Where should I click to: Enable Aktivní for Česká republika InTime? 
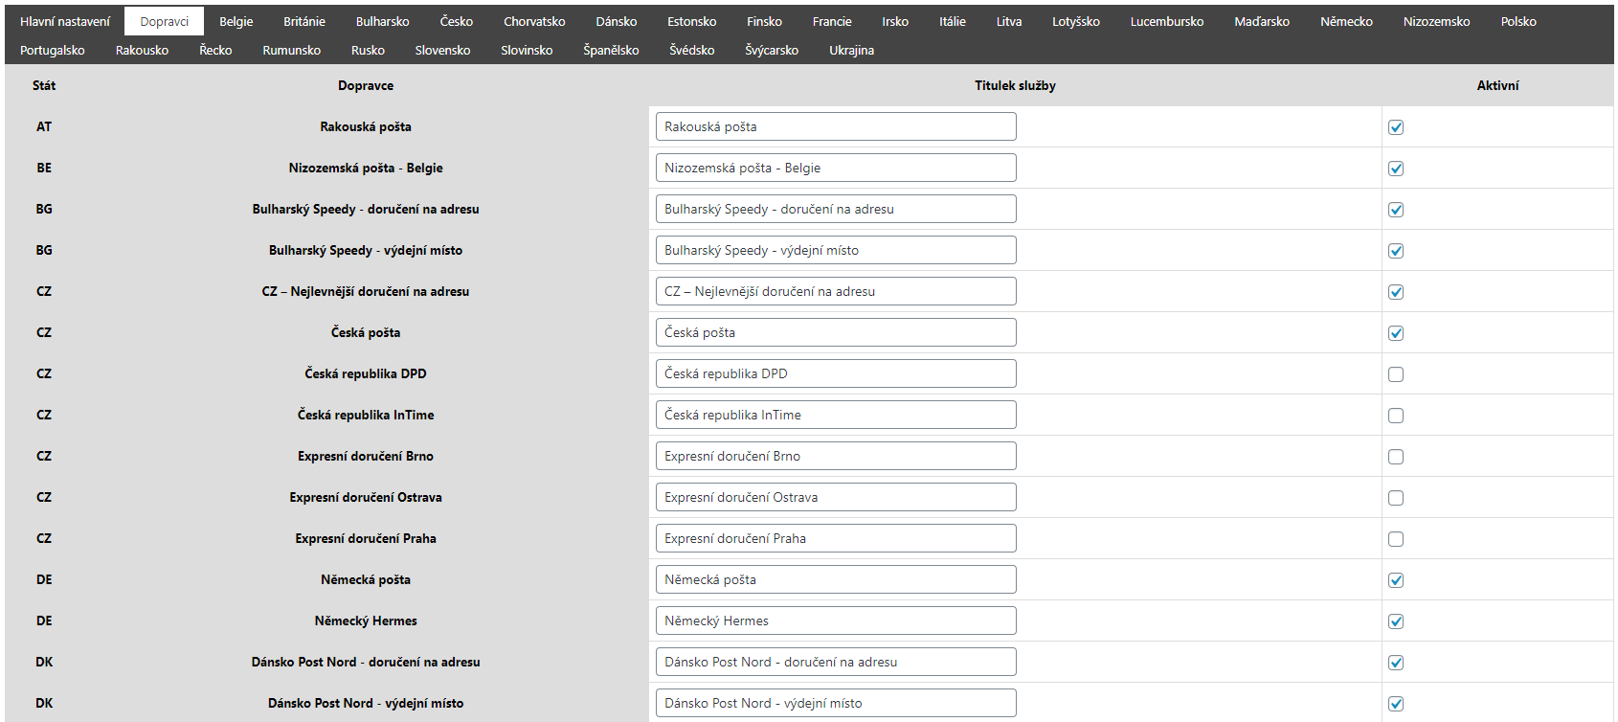pos(1396,416)
